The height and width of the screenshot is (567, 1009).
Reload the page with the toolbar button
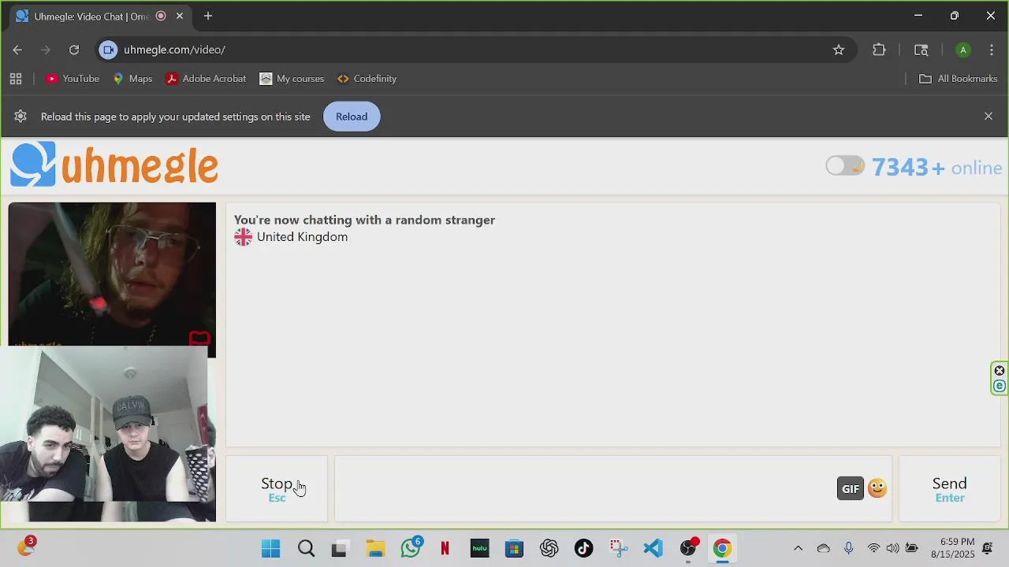(74, 50)
